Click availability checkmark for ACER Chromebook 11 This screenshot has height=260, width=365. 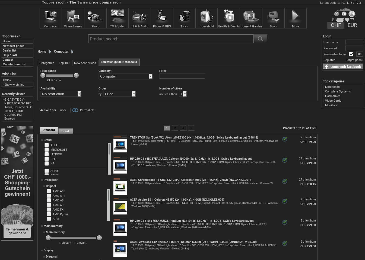[x=285, y=181]
